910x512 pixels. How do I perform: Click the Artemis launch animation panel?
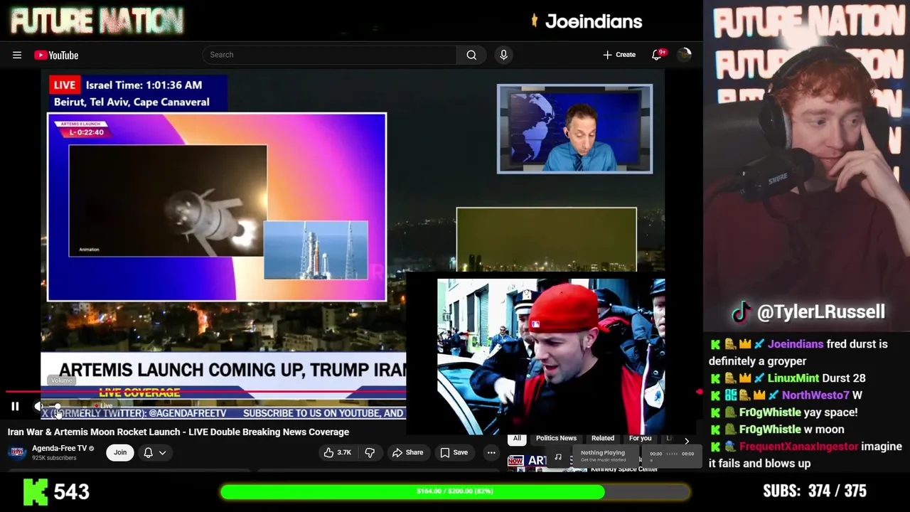coord(168,201)
